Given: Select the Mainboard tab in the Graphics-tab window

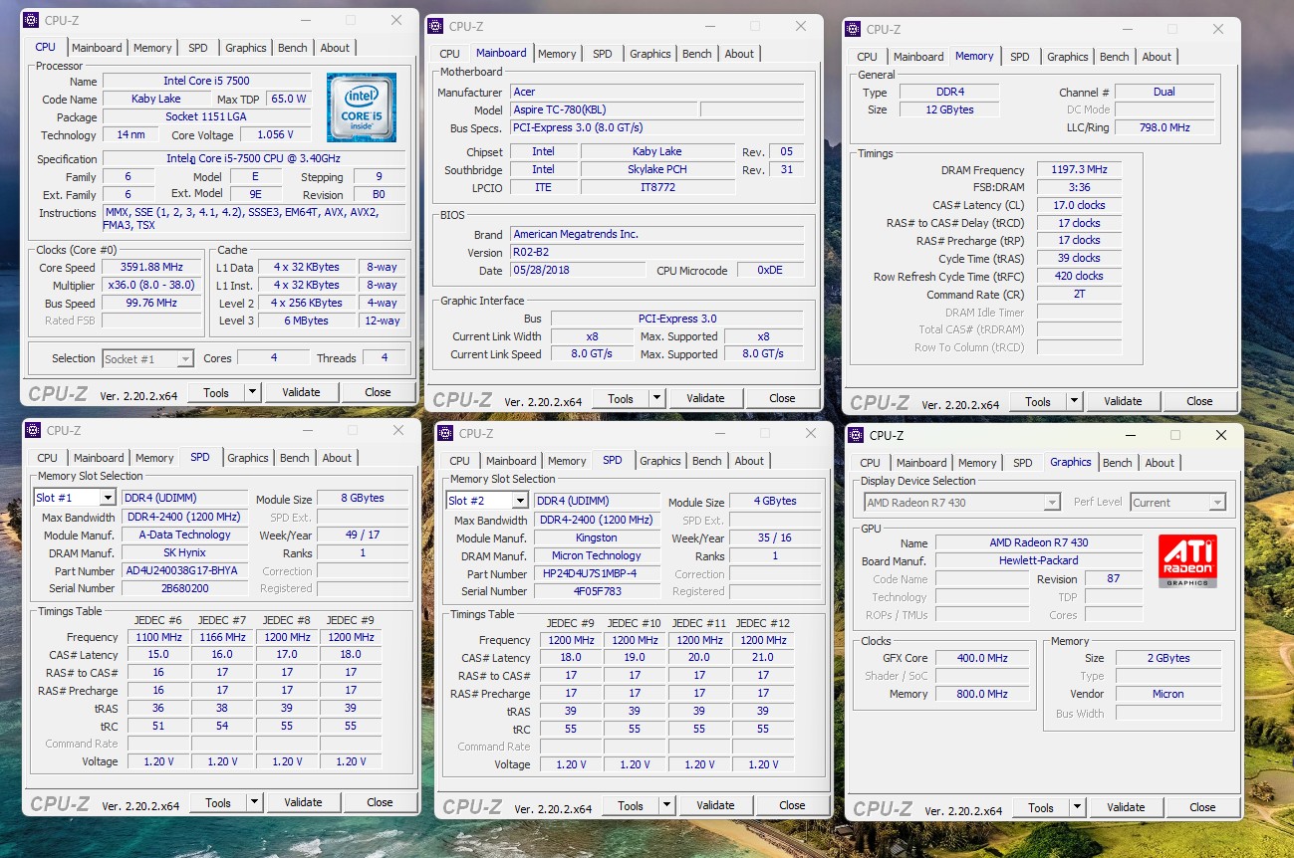Looking at the screenshot, I should coord(921,463).
